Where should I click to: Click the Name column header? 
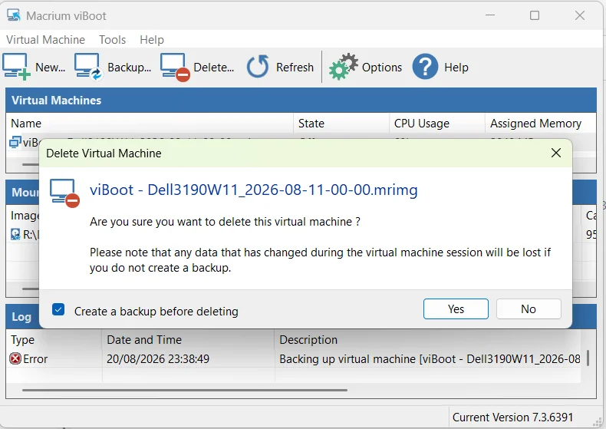click(x=150, y=124)
